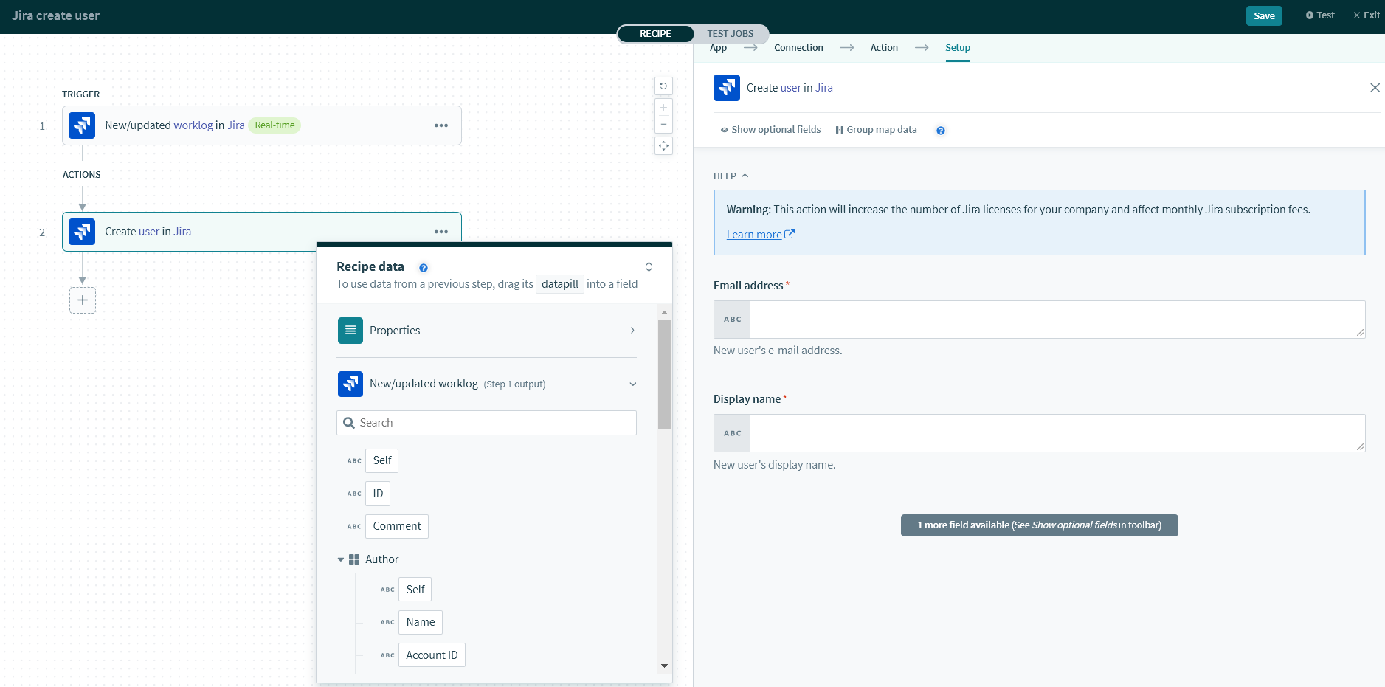This screenshot has height=687, width=1385.
Task: Toggle Show optional fields
Action: [770, 130]
